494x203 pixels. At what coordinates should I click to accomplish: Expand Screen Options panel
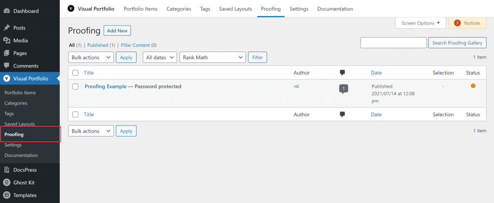(421, 23)
